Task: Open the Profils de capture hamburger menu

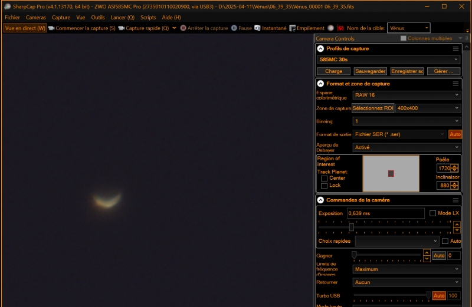Action: (455, 49)
